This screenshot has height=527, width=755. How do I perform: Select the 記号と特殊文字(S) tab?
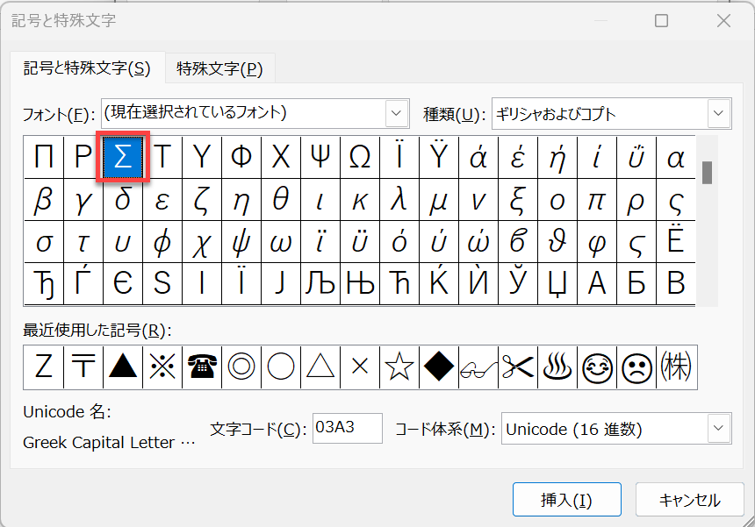pyautogui.click(x=87, y=68)
